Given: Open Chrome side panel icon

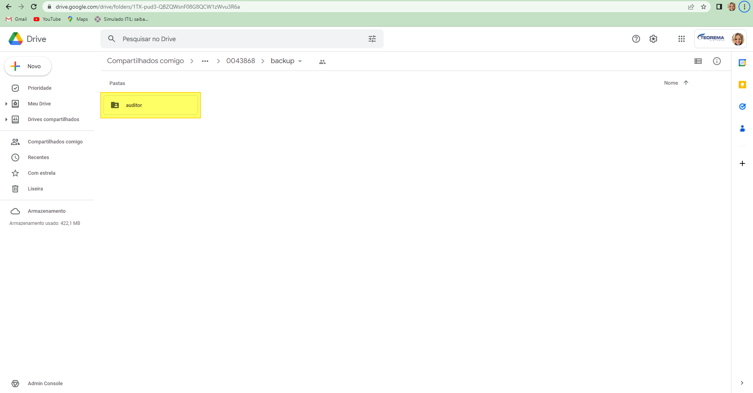Looking at the screenshot, I should (719, 7).
